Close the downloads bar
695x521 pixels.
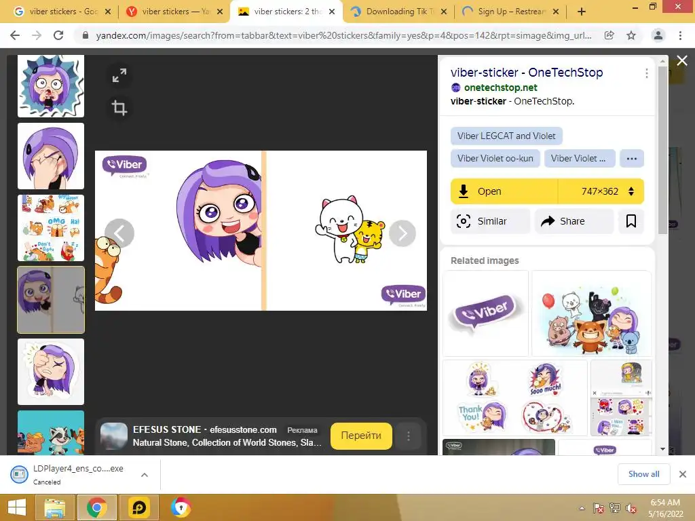tap(683, 474)
